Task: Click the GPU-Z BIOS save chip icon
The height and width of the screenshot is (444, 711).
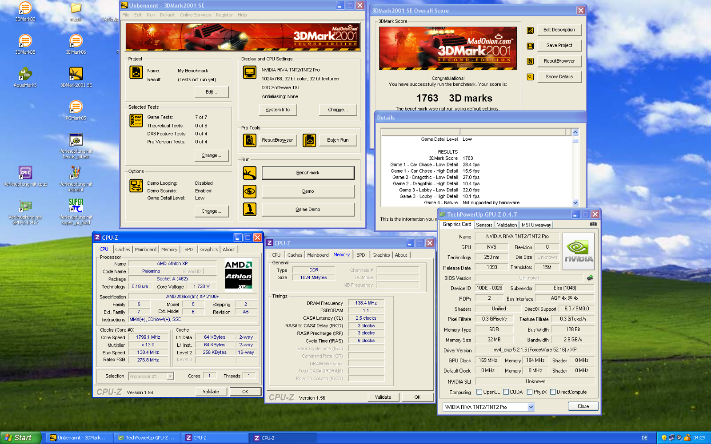Action: pyautogui.click(x=590, y=277)
